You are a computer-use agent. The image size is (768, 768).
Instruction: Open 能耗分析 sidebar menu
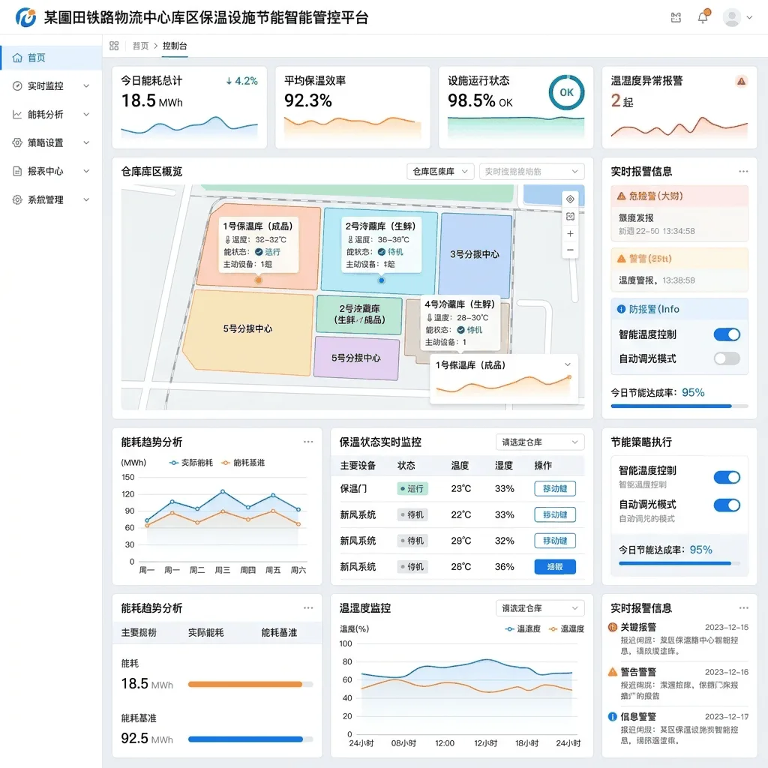[51, 115]
